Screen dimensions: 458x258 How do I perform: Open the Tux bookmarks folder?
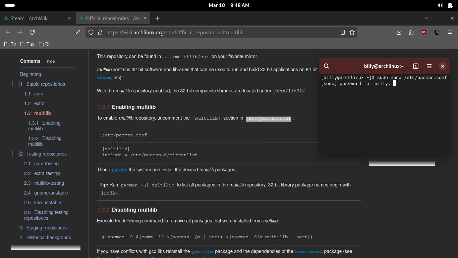click(x=27, y=44)
